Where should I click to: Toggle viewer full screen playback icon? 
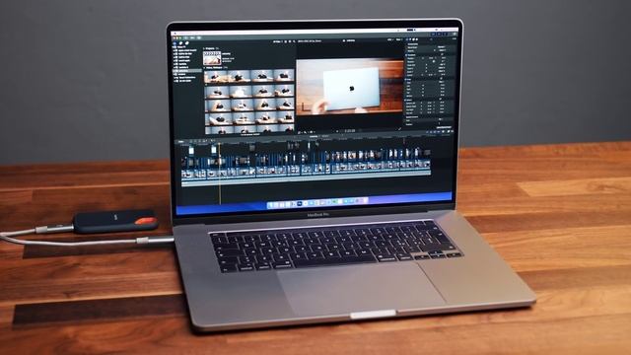(399, 129)
